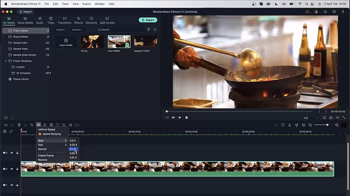Click the headset support icon
The width and height of the screenshot is (350, 196).
pos(325,12)
